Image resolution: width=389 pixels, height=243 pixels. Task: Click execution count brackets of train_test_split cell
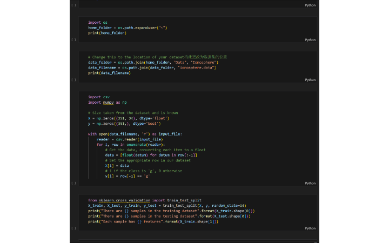tap(73, 228)
